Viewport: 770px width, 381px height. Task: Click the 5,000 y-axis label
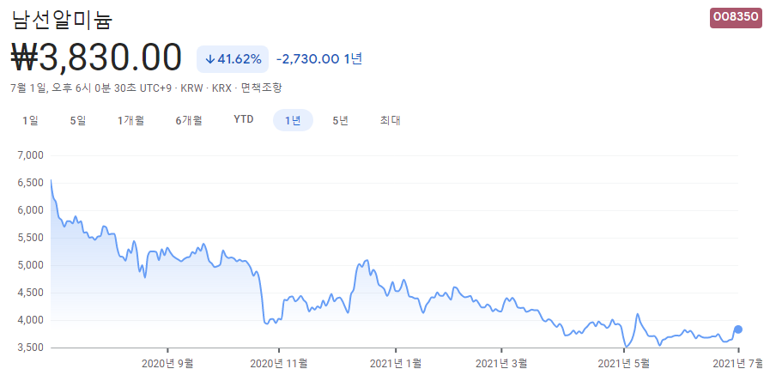(30, 266)
